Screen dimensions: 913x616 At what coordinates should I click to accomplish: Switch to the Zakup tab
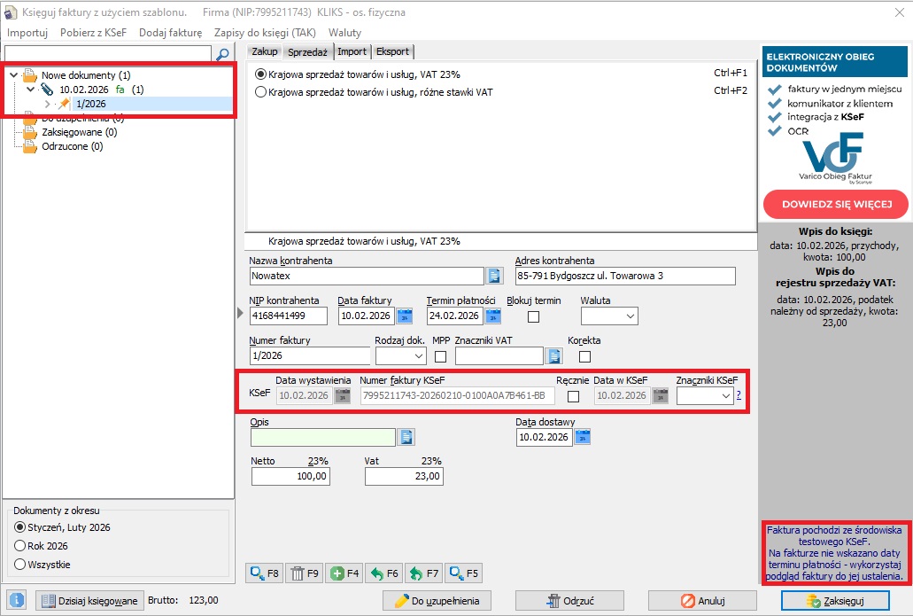[264, 51]
